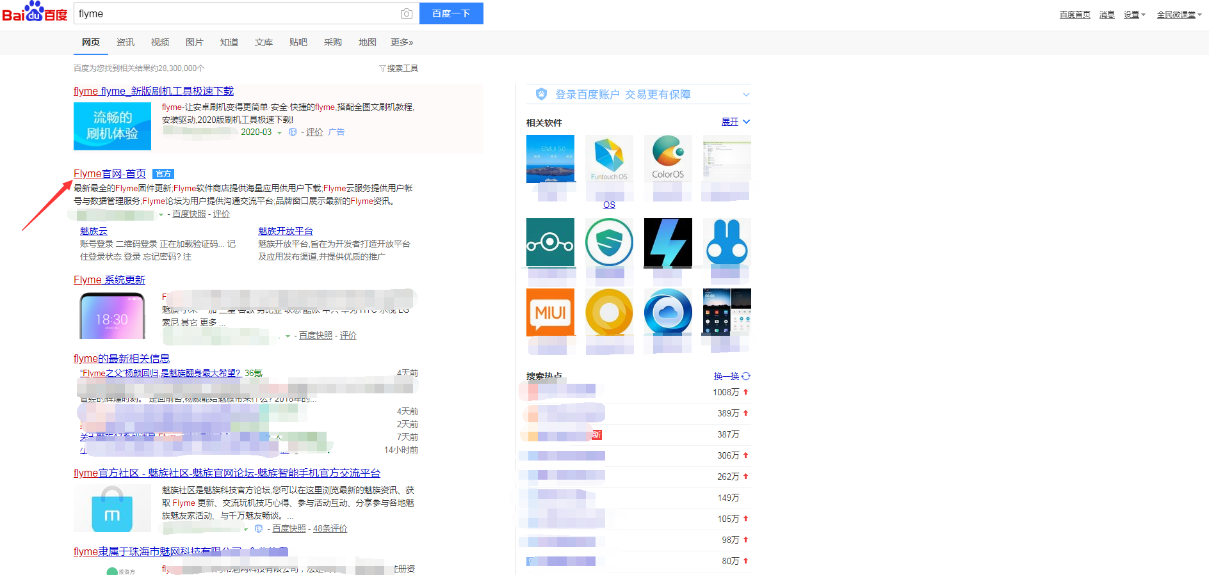
Task: Open the Funtouch OS software icon
Action: coord(609,158)
